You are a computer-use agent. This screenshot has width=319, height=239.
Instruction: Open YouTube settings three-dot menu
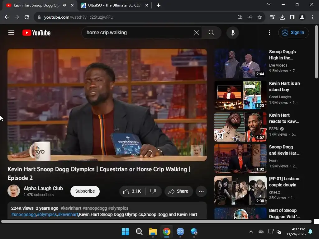(x=269, y=32)
